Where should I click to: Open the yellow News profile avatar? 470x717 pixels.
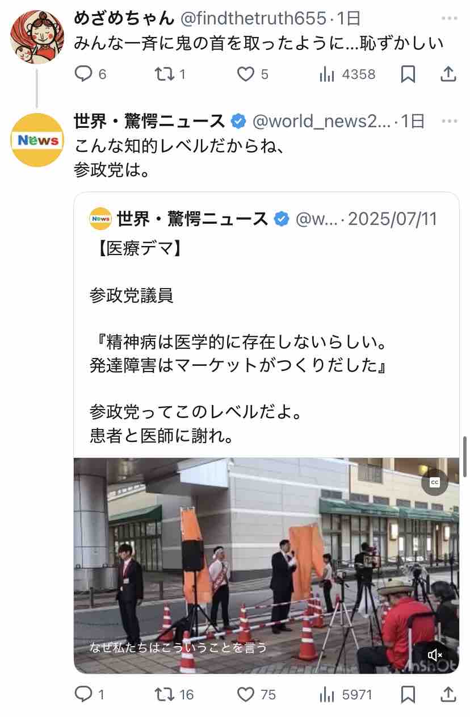pos(37,140)
